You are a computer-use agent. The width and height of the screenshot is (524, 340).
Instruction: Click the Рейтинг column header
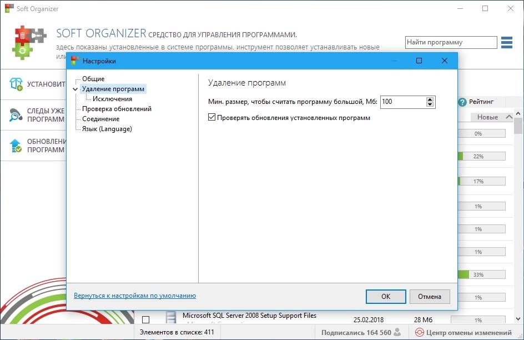tap(481, 102)
